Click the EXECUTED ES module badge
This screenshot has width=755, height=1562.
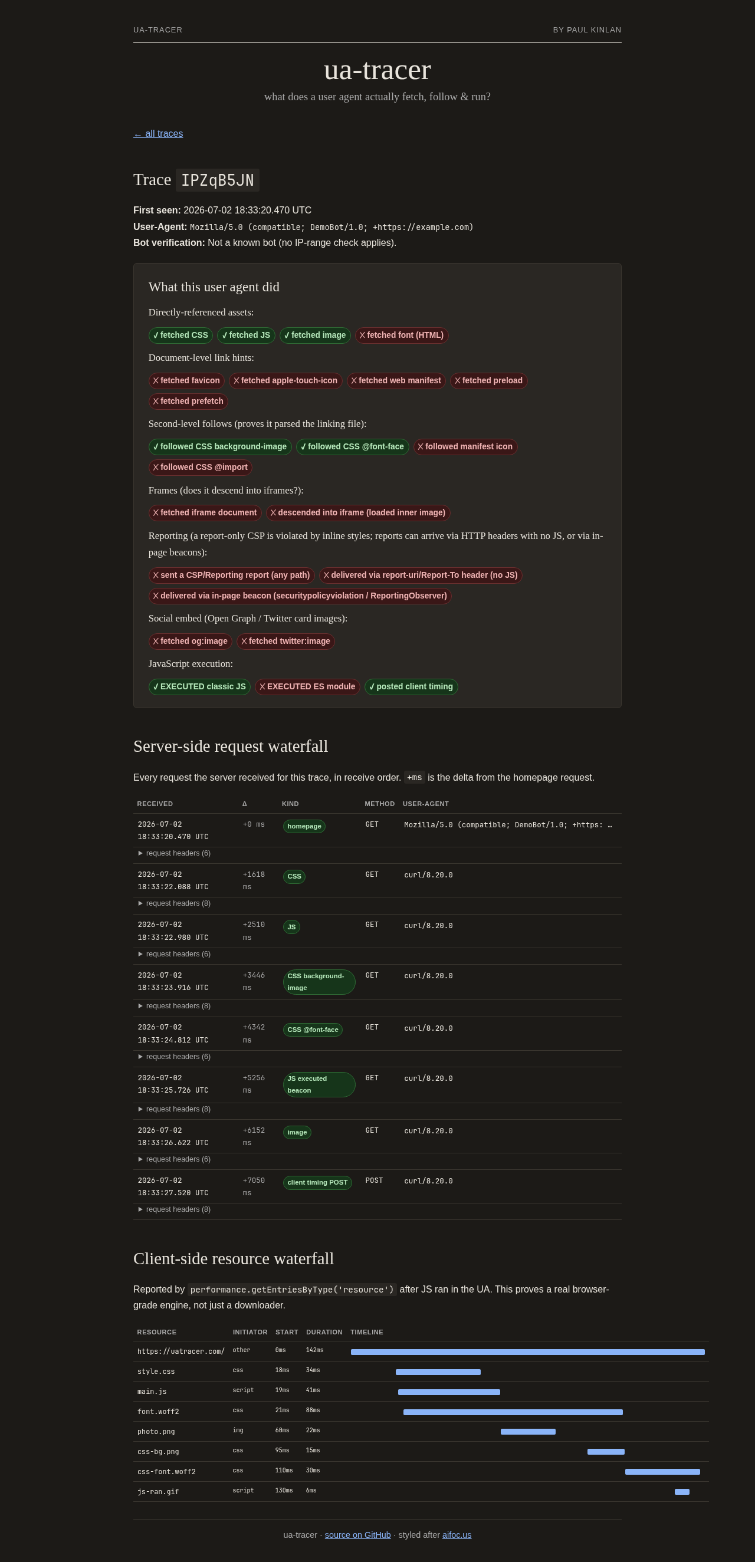307,687
